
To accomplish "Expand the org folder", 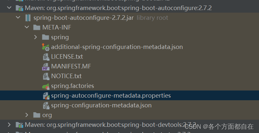I will click(27, 115).
